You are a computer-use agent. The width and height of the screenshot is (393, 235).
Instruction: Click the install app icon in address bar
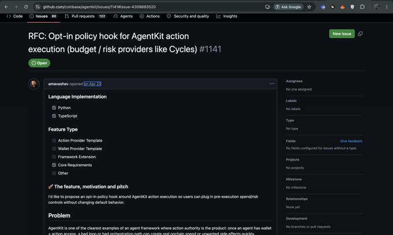pos(268,7)
